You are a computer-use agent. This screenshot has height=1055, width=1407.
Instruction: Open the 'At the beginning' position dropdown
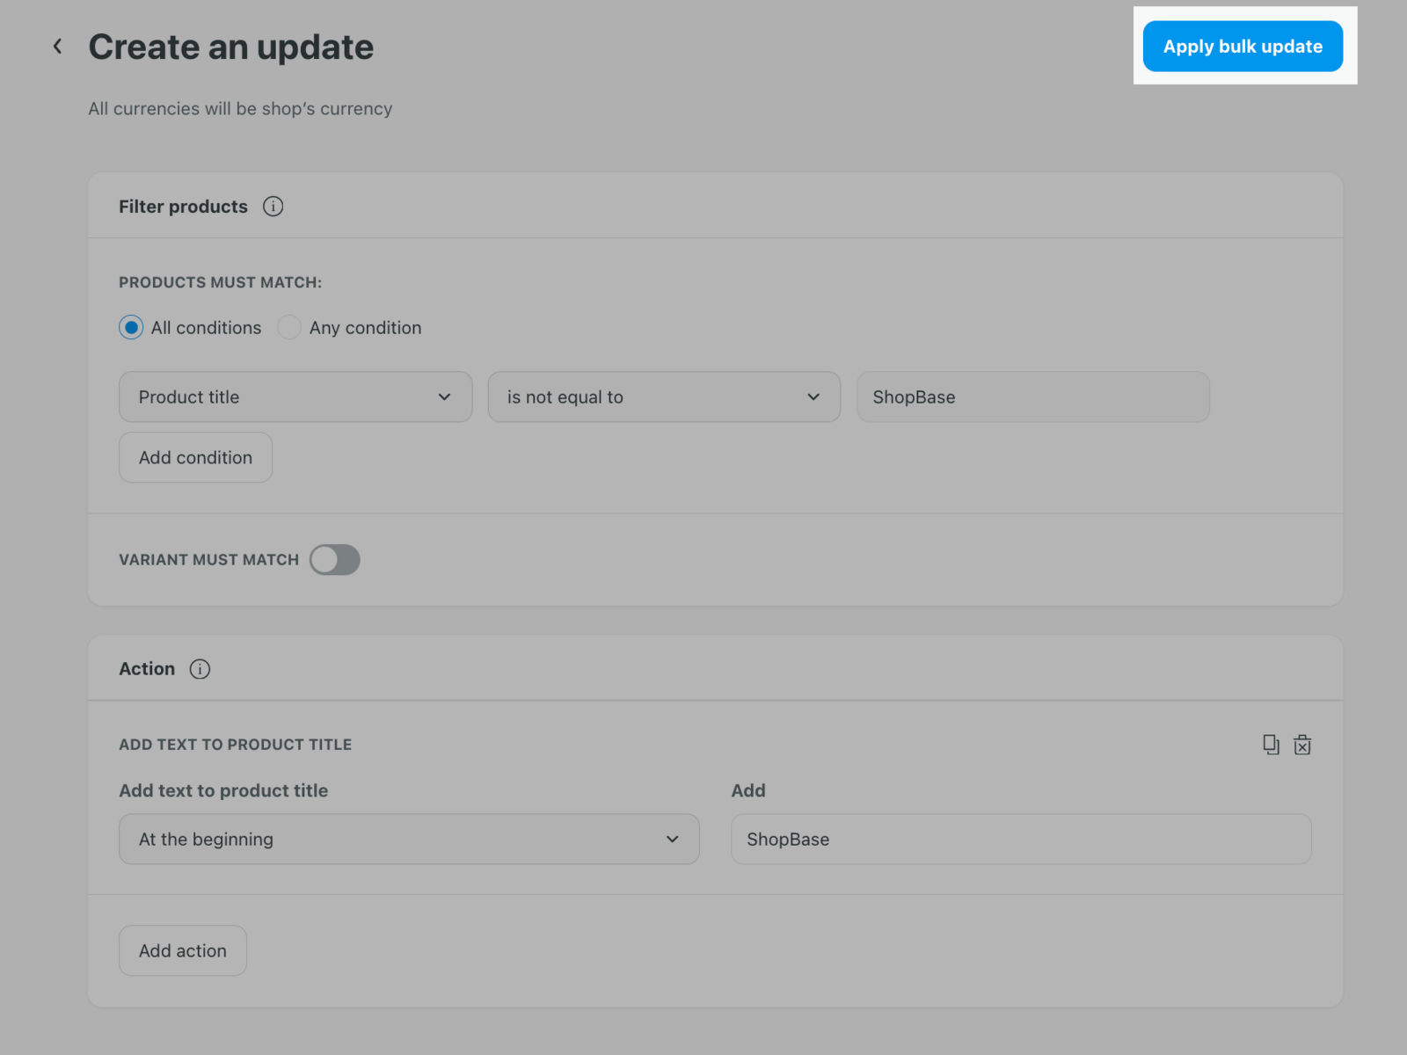[x=409, y=840]
